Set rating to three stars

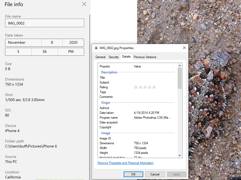point(145,87)
